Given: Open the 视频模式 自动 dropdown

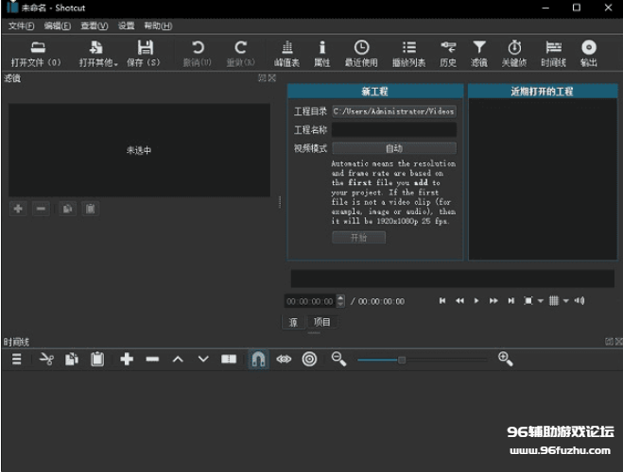Looking at the screenshot, I should tap(393, 148).
